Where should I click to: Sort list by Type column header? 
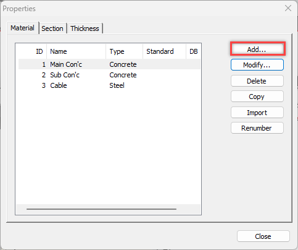click(125, 51)
